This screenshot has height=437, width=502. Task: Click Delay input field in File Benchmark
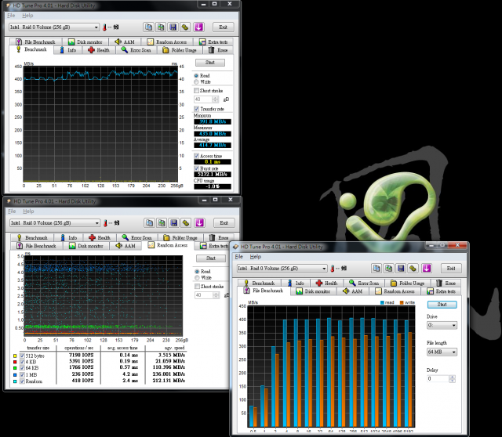[438, 379]
